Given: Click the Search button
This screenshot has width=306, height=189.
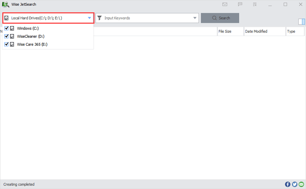Looking at the screenshot, I should [220, 18].
